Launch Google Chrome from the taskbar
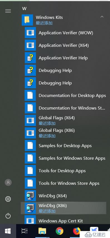The image size is (110, 238). (60, 231)
